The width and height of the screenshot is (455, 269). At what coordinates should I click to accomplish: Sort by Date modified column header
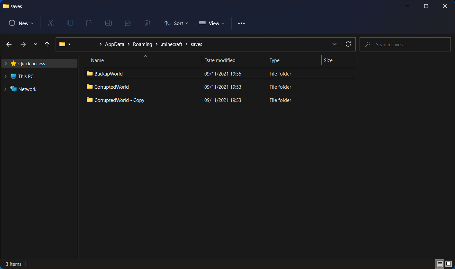coord(220,60)
